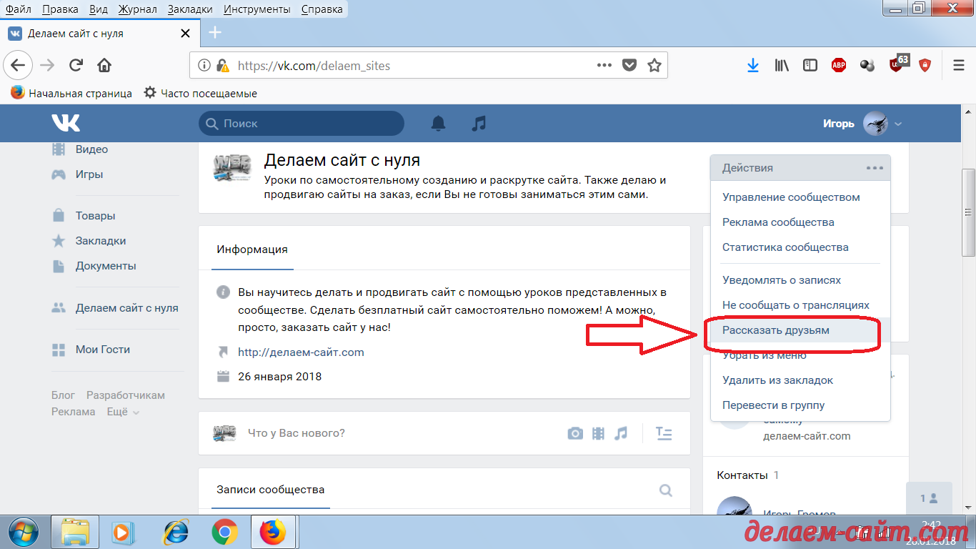
Task: Click the Pocket save icon
Action: tap(629, 65)
